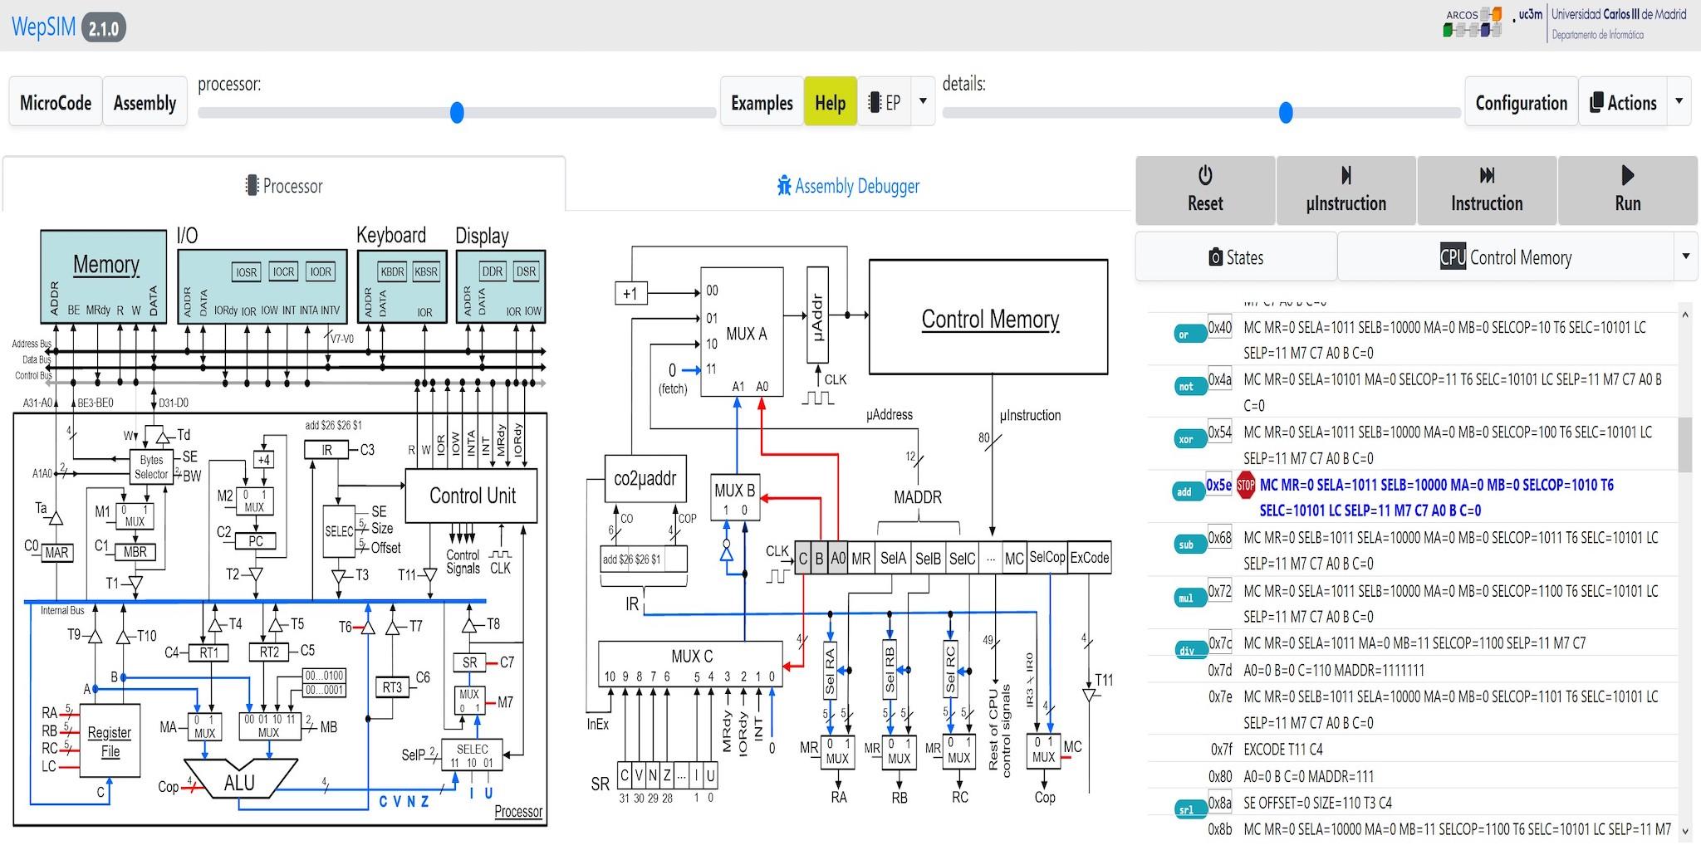This screenshot has height=850, width=1701.
Task: Click address 0x54 in control memory
Action: coord(1219,432)
